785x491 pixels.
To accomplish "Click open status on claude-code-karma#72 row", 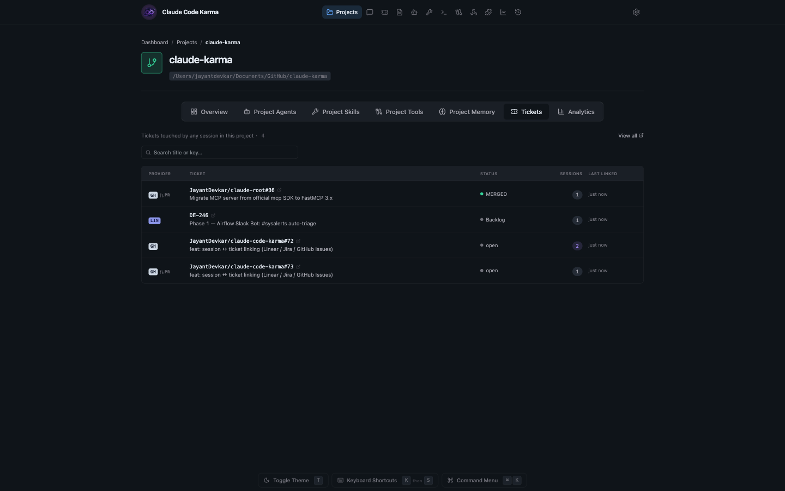I will click(489, 245).
